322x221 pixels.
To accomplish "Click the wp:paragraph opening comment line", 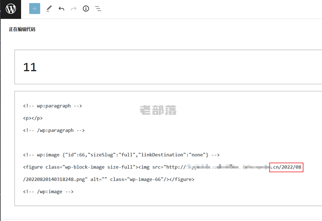I will coord(52,106).
